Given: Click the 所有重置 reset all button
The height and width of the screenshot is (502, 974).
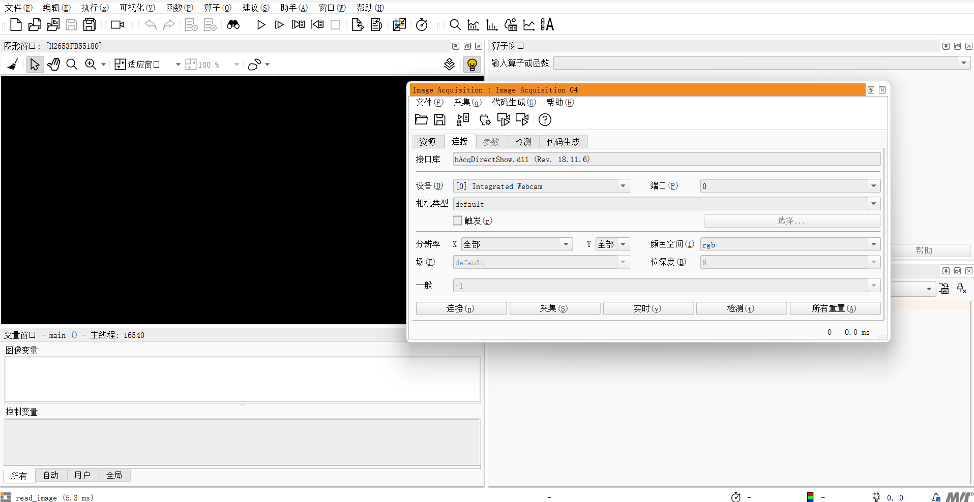Looking at the screenshot, I should (835, 308).
